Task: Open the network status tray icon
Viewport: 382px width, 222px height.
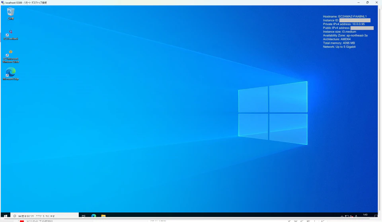Action: (347, 216)
